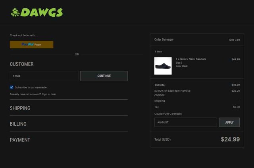
Task: Select the Subtotal $49.99 value
Action: (x=235, y=85)
